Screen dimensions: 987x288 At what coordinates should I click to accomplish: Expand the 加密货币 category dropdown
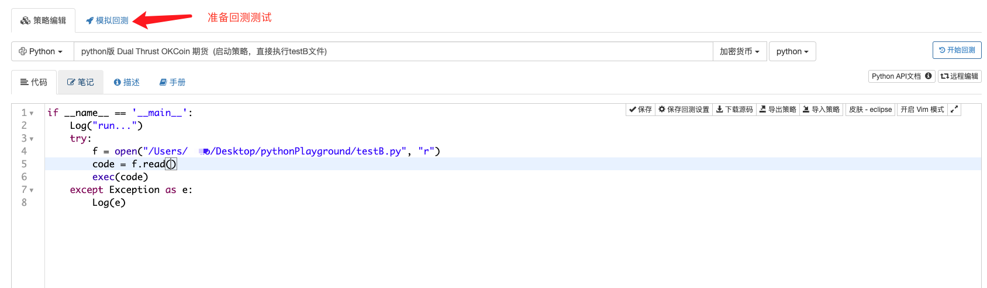click(x=739, y=51)
